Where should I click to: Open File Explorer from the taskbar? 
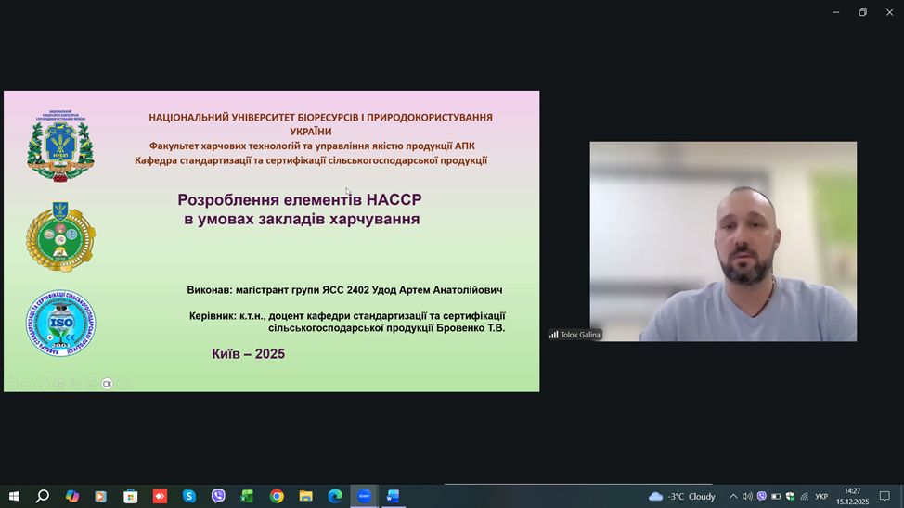305,496
